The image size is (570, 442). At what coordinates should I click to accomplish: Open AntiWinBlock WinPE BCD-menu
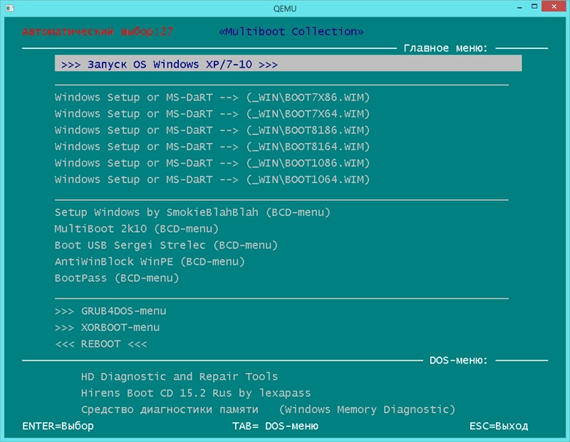click(150, 261)
